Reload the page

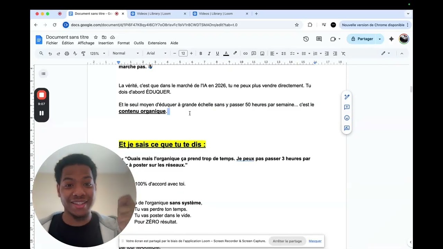point(55,25)
